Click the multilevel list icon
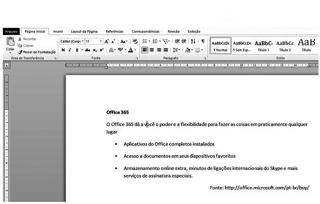The height and width of the screenshot is (204, 320). (165, 42)
